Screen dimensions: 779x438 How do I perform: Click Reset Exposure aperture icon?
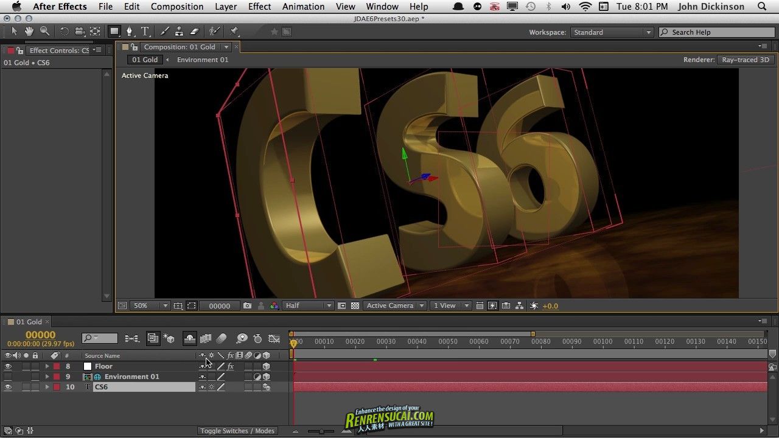pos(534,306)
